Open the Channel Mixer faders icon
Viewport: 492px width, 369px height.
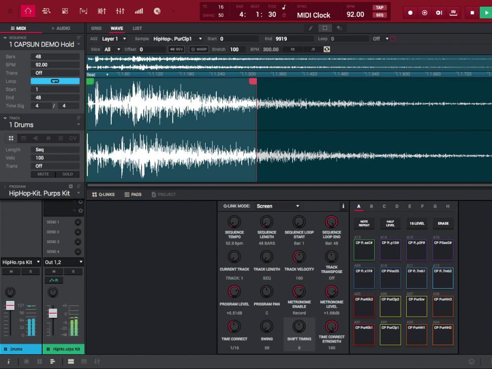120,11
